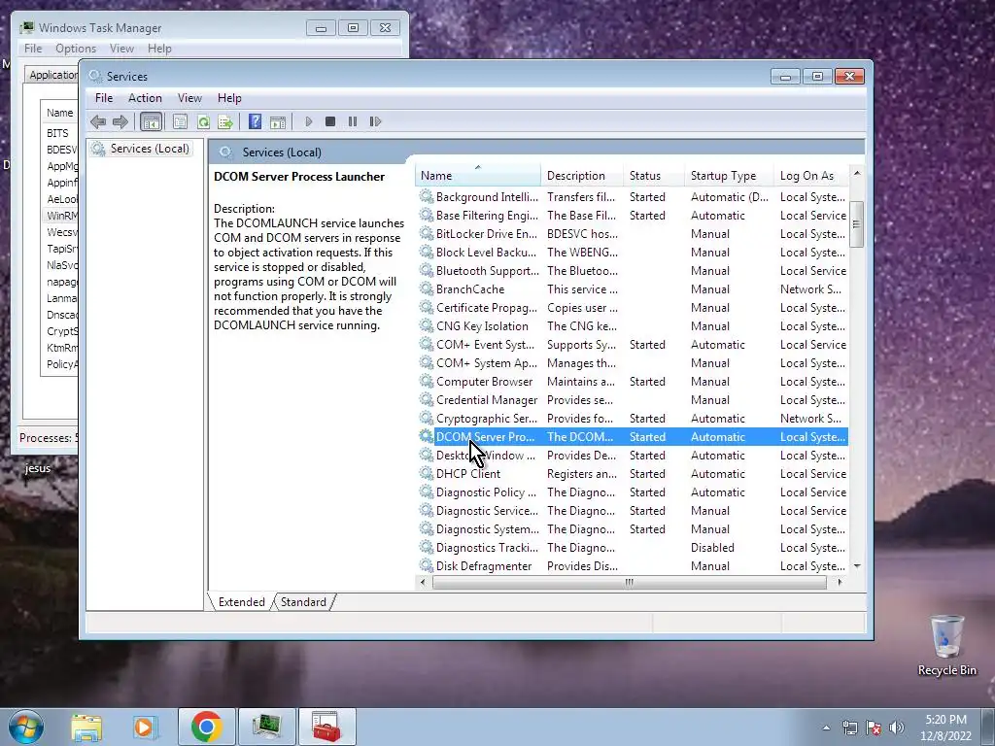This screenshot has width=995, height=746.
Task: Open the blue Help toolbar icon
Action: [255, 121]
